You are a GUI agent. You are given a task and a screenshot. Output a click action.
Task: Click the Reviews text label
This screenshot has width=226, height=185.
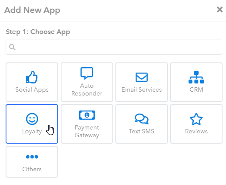click(x=196, y=131)
